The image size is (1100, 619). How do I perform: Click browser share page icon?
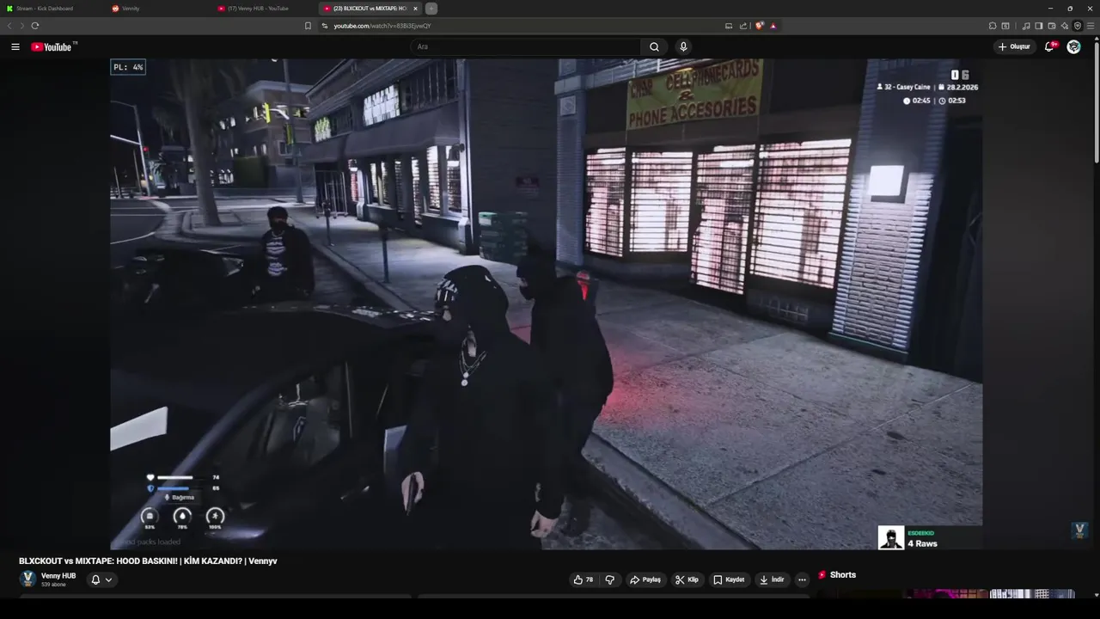[743, 26]
